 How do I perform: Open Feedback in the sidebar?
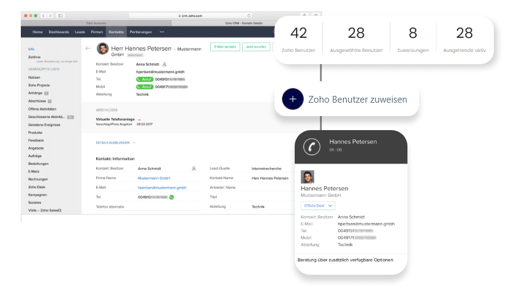[x=36, y=141]
